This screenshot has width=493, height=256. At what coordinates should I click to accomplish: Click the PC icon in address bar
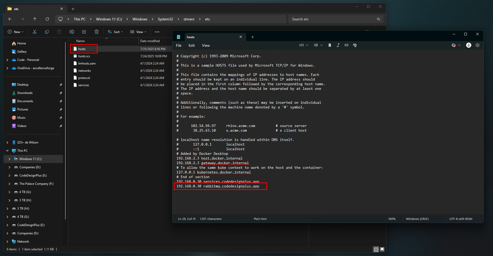click(x=60, y=19)
